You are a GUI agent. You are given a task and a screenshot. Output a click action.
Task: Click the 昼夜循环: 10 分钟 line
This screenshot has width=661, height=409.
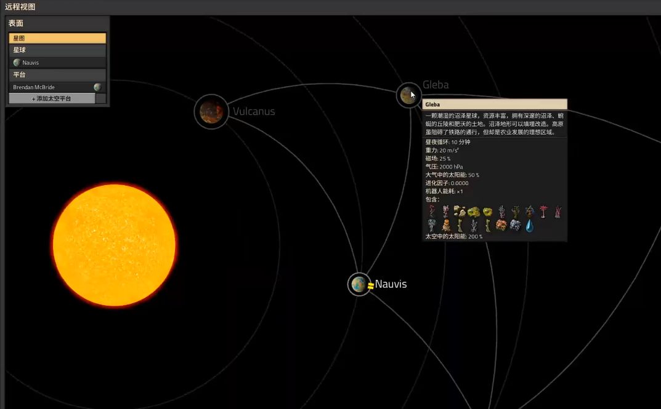[448, 142]
